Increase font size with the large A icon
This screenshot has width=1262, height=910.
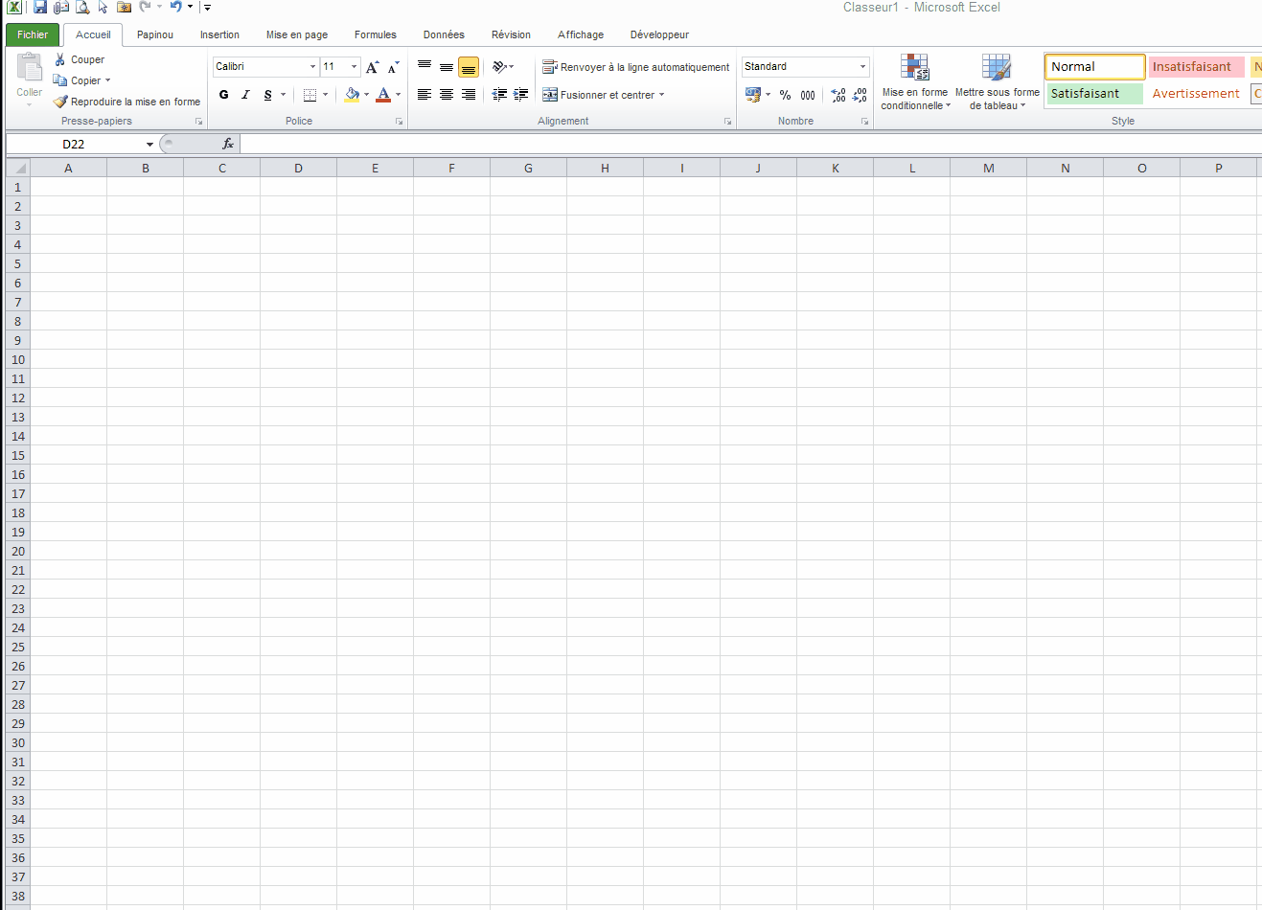click(372, 67)
